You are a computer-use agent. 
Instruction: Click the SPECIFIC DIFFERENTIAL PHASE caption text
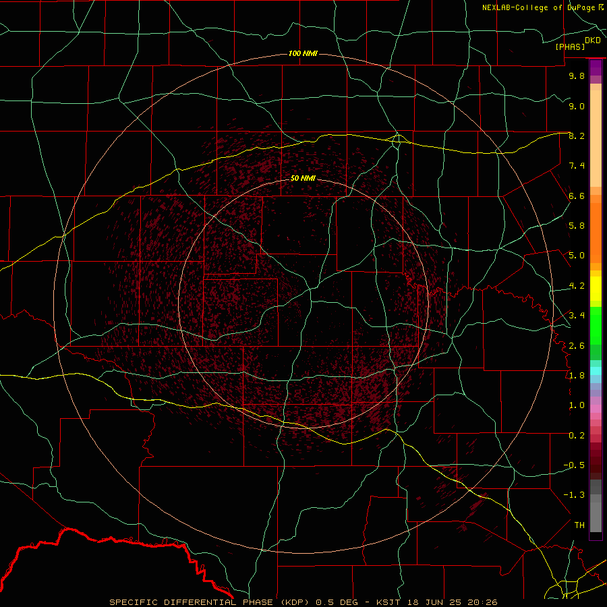(x=191, y=602)
